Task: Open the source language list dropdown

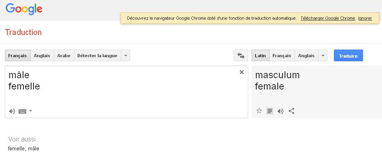Action: [x=125, y=56]
